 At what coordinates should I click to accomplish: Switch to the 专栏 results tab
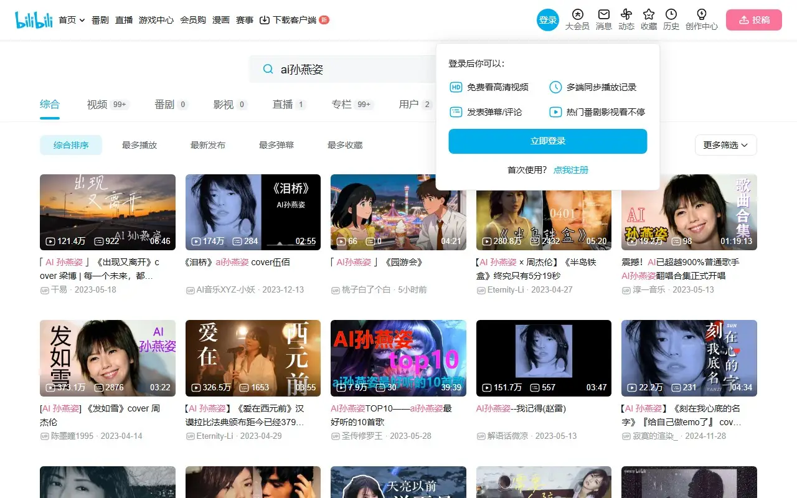click(342, 105)
